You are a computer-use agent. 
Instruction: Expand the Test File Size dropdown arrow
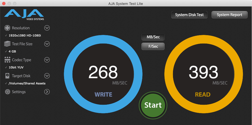coord(47,44)
